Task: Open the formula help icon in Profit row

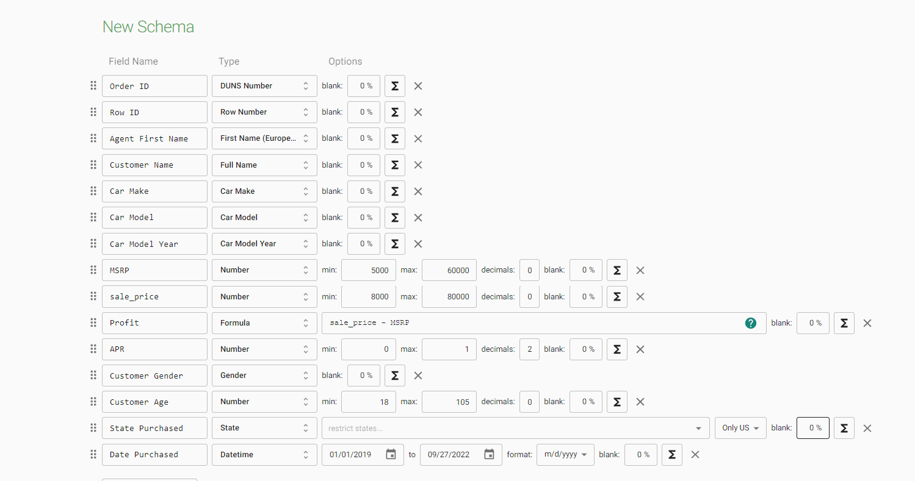Action: click(751, 323)
